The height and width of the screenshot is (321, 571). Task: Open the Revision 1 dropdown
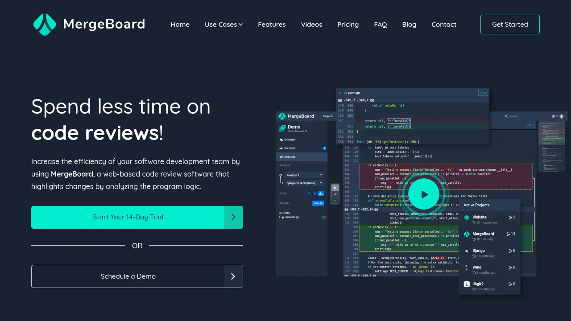pyautogui.click(x=304, y=175)
